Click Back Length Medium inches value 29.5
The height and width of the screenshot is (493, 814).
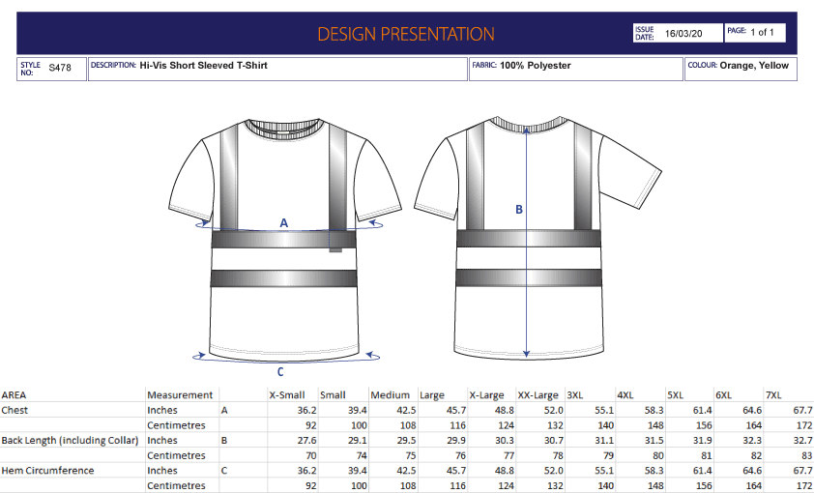pyautogui.click(x=406, y=440)
